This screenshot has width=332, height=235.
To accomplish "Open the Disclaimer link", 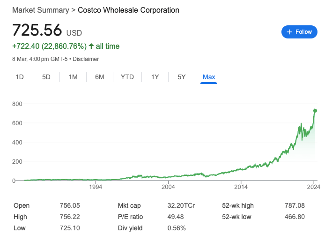I will pos(86,59).
